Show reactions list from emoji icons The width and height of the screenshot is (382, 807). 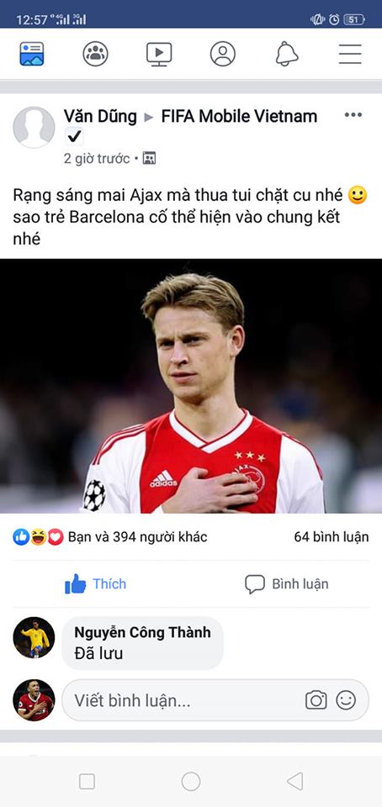[38, 537]
